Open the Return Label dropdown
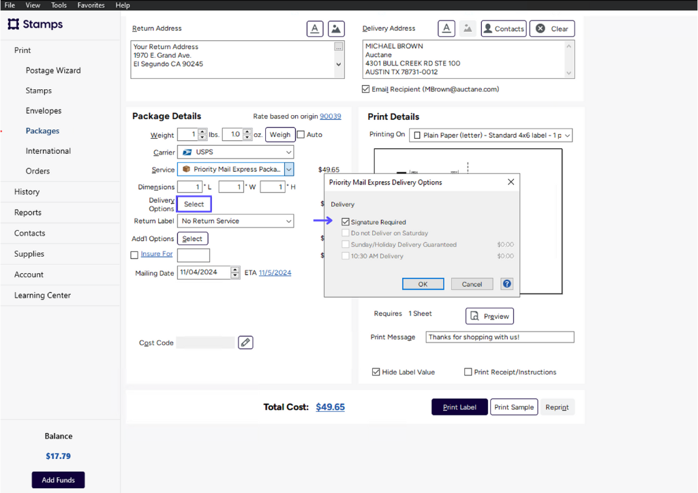This screenshot has width=698, height=493. 235,221
